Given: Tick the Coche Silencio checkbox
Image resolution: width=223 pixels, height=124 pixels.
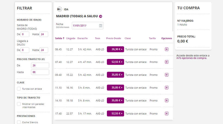Looking at the screenshot, I should tap(19, 122).
